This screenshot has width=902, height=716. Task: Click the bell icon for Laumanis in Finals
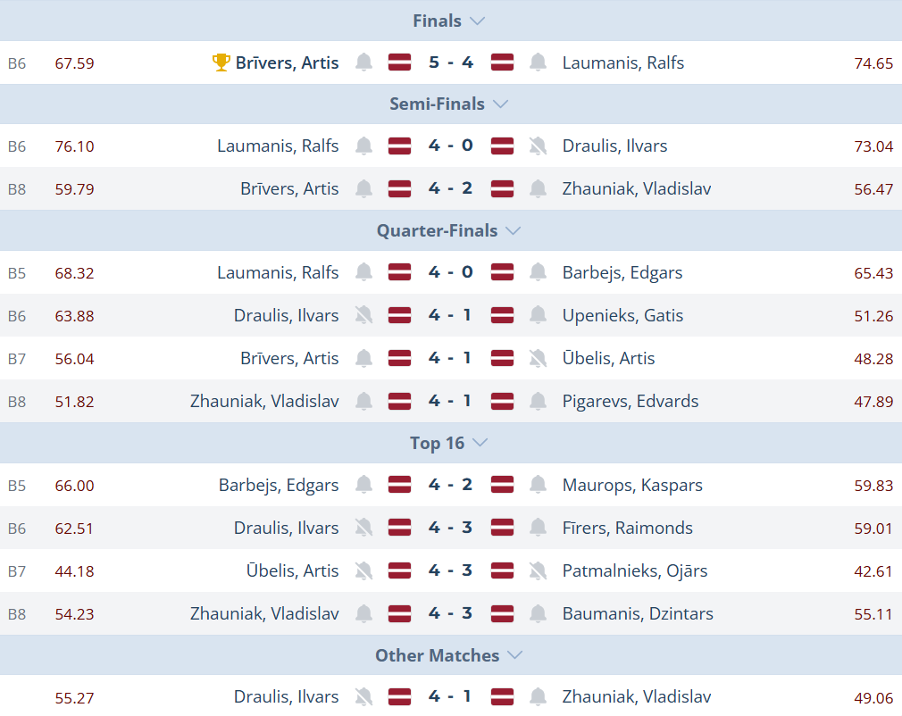(x=538, y=62)
